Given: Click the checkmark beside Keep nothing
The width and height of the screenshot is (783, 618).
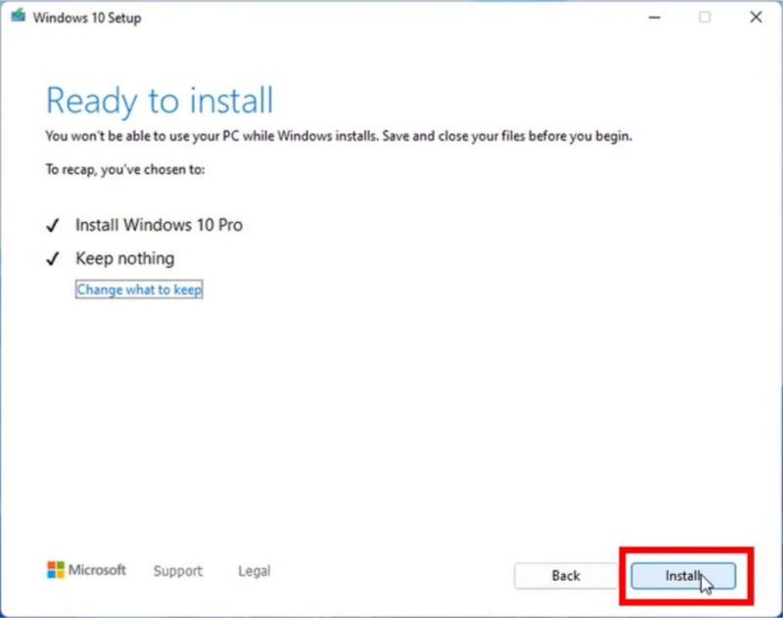Looking at the screenshot, I should pos(53,259).
